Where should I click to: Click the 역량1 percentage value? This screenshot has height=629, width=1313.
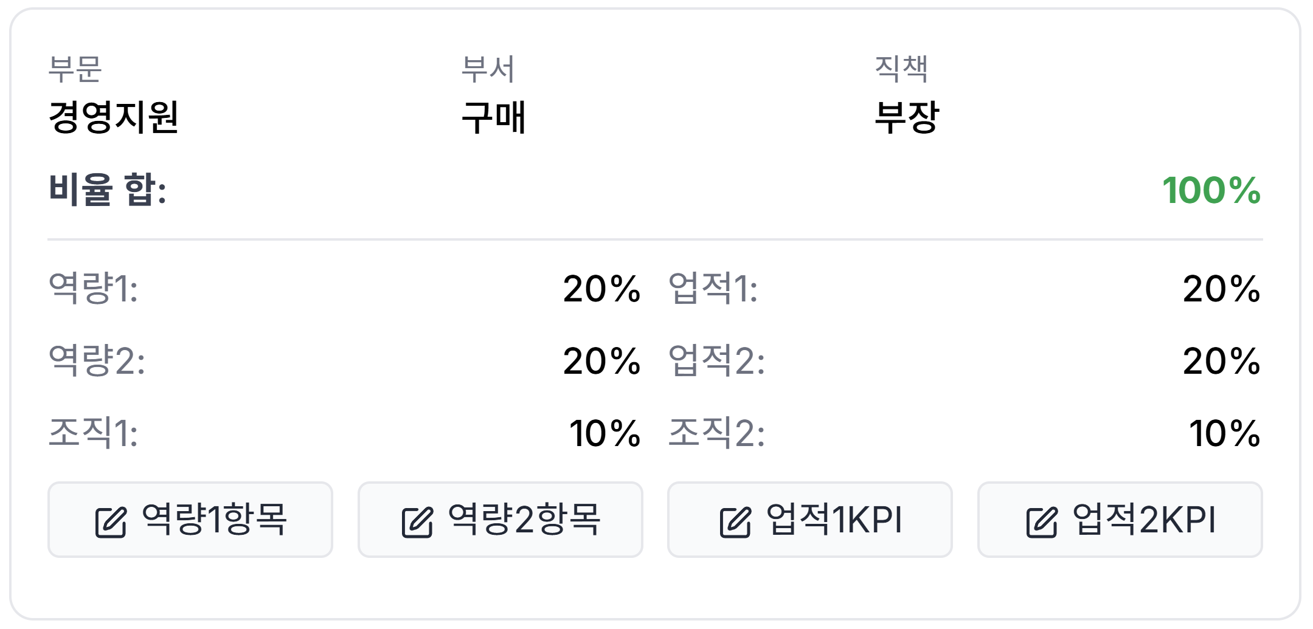point(601,288)
